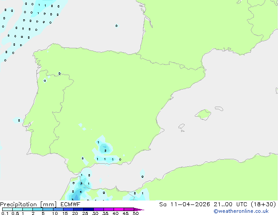Click the 45–50 mm magenta legend swatch
The image size is (278, 215).
click(129, 209)
